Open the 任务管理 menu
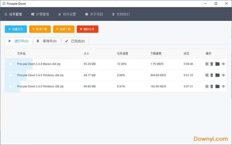The image size is (232, 145). (x=13, y=14)
